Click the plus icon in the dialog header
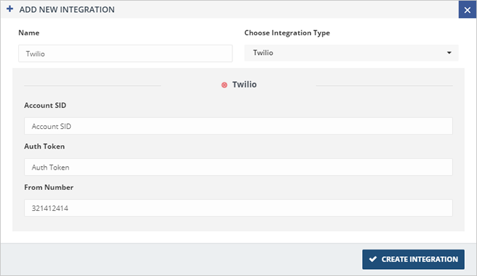Screen dimensions: 477x276 click(x=10, y=9)
